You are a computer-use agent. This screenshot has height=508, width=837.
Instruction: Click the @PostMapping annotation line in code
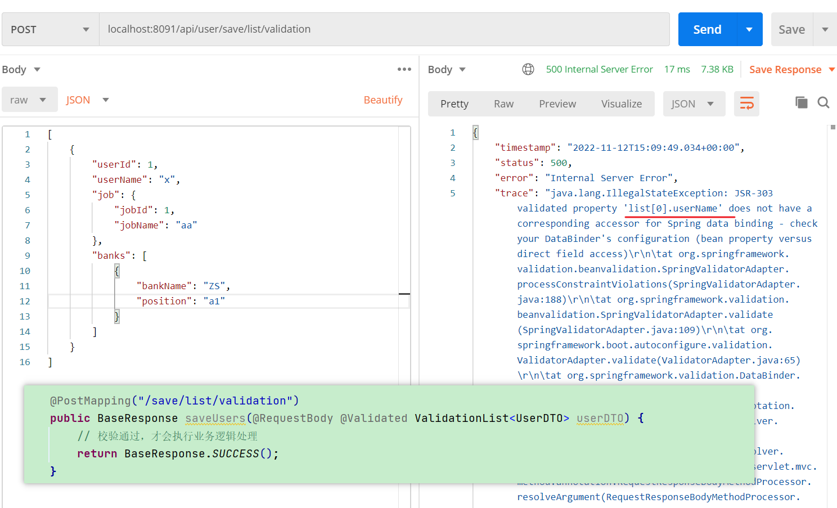(174, 401)
